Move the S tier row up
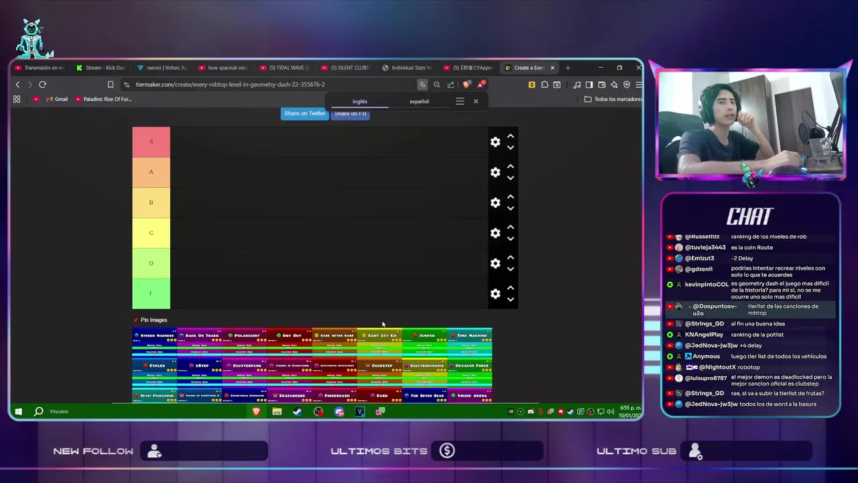Screen dimensions: 858x483 [510, 136]
